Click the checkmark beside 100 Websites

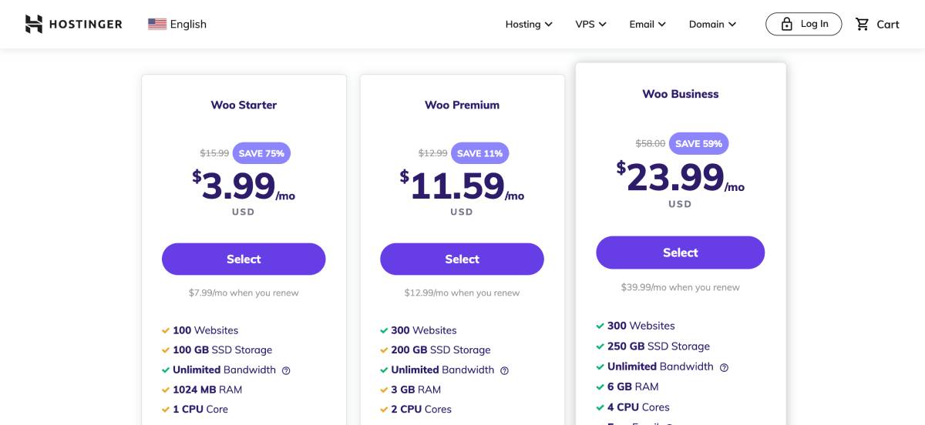(166, 330)
